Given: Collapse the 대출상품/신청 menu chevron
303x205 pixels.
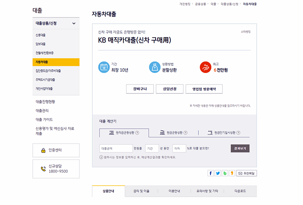Looking at the screenshot, I should [x=74, y=23].
